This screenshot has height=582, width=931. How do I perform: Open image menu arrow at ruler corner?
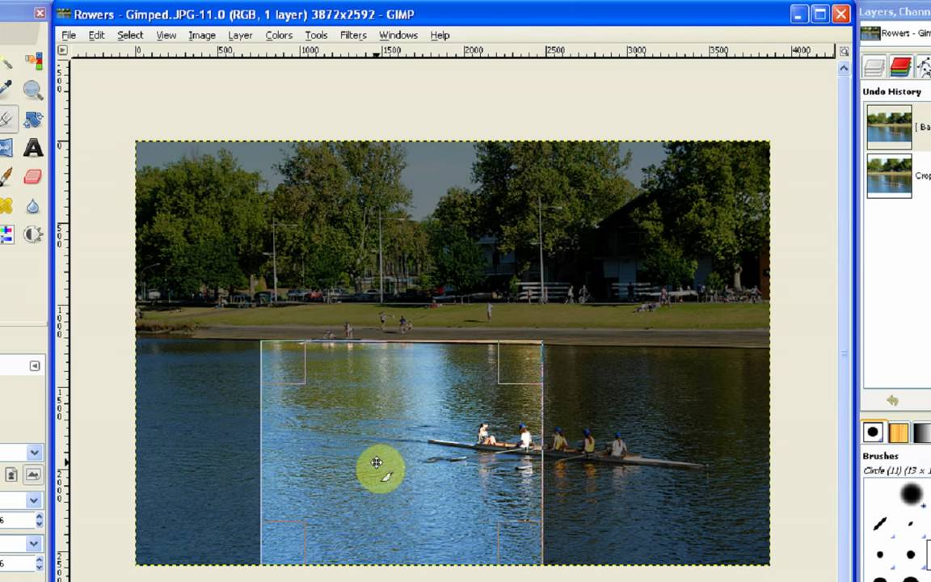(62, 50)
